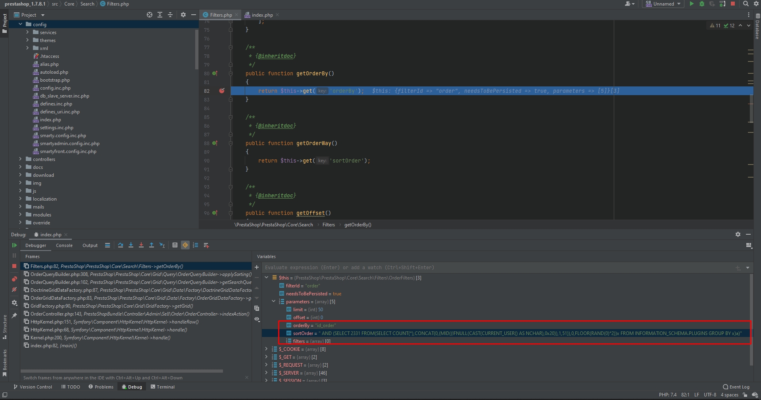Click the Version Control button
The width and height of the screenshot is (761, 400).
click(33, 387)
